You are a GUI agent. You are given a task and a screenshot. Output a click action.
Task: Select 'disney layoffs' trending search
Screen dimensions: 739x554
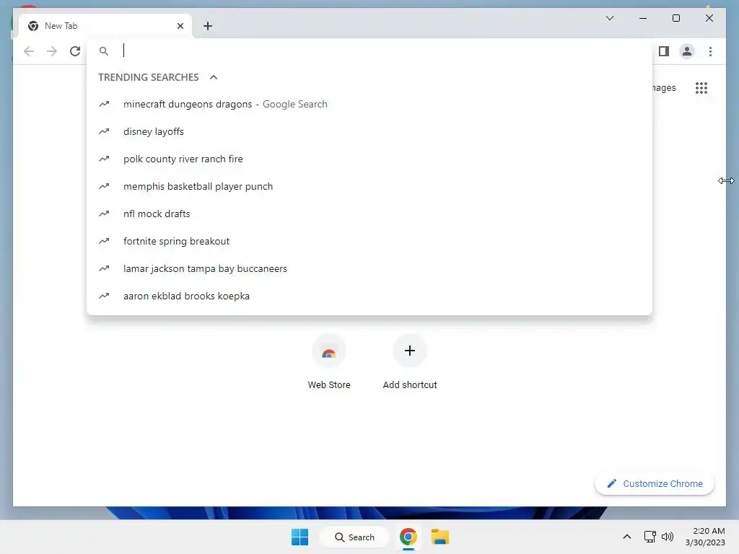pos(369,131)
